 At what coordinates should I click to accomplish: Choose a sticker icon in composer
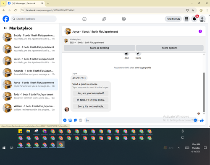click(75, 120)
